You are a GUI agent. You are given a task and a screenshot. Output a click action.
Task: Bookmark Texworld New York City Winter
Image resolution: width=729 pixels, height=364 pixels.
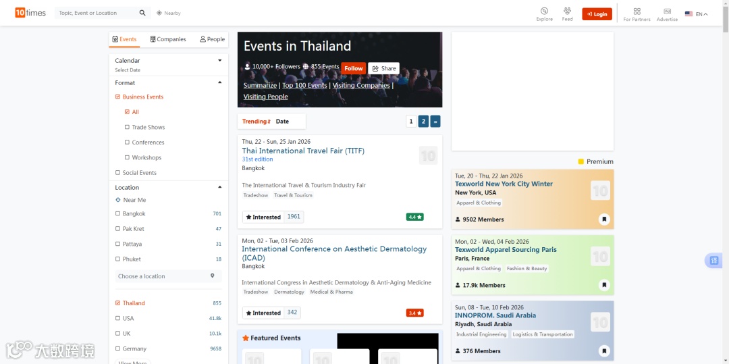click(604, 219)
